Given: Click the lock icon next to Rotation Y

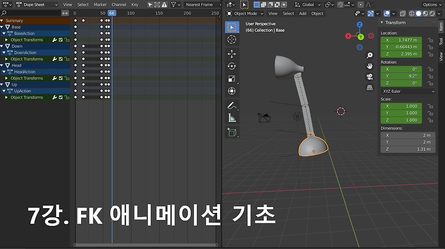Looking at the screenshot, I should click(x=430, y=76).
